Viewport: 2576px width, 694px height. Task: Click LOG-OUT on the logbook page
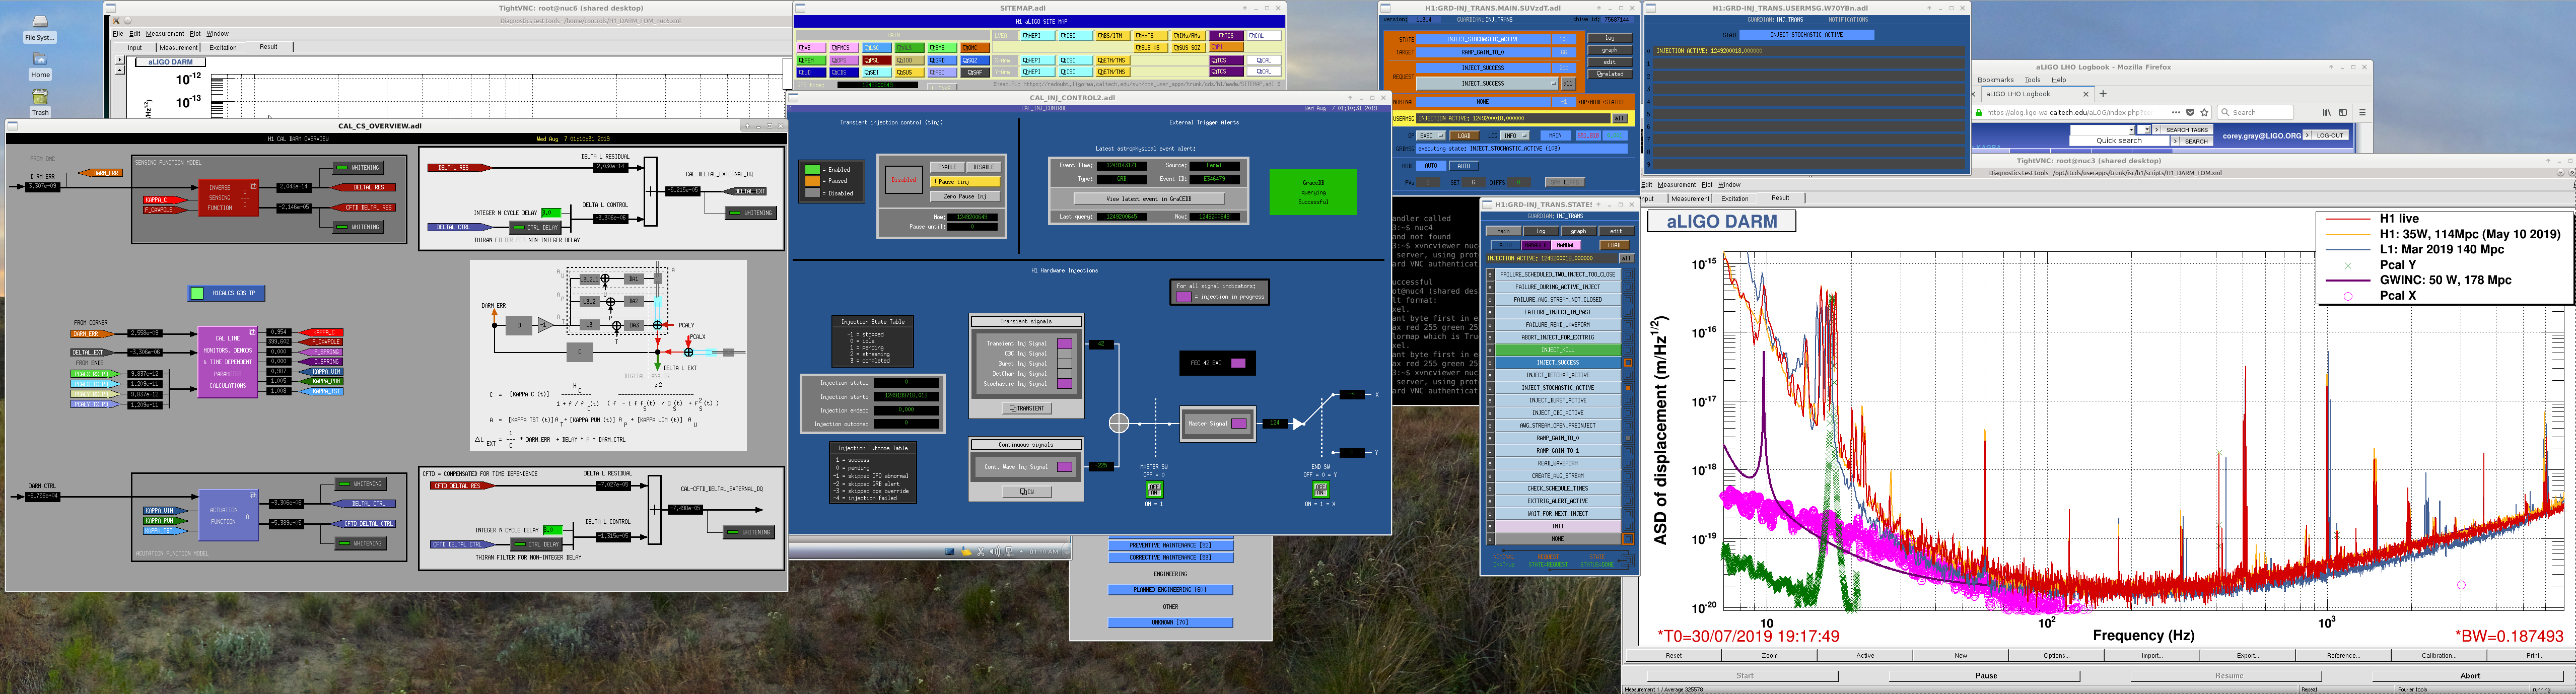coord(2325,135)
